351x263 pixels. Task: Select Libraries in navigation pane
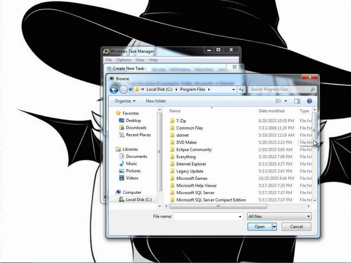pos(130,149)
